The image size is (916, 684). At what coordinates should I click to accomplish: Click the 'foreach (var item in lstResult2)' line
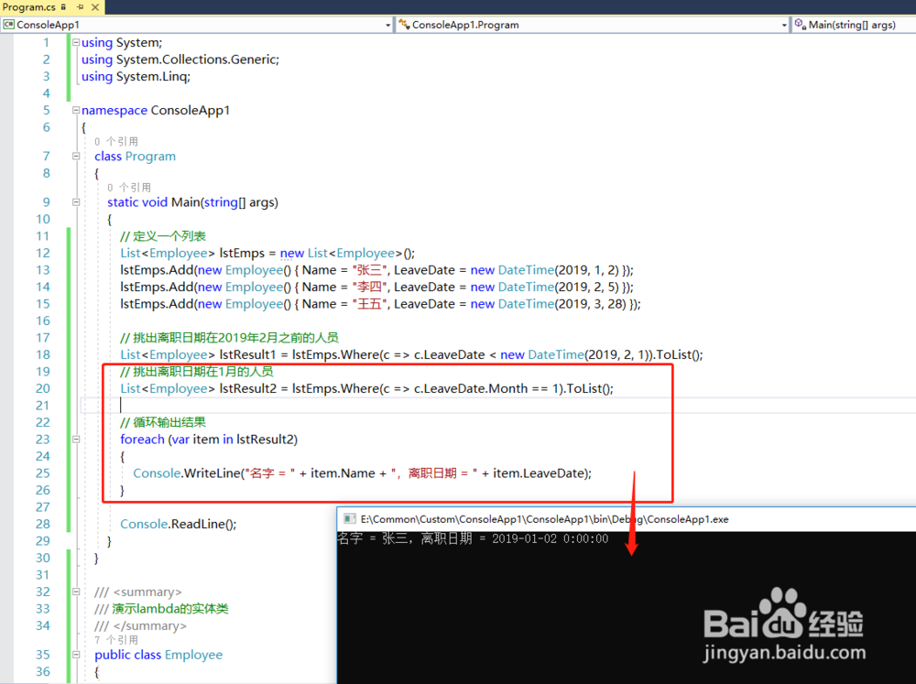pyautogui.click(x=209, y=440)
